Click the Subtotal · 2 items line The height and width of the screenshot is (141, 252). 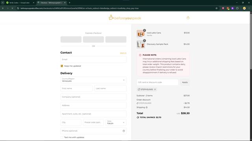coord(163,96)
